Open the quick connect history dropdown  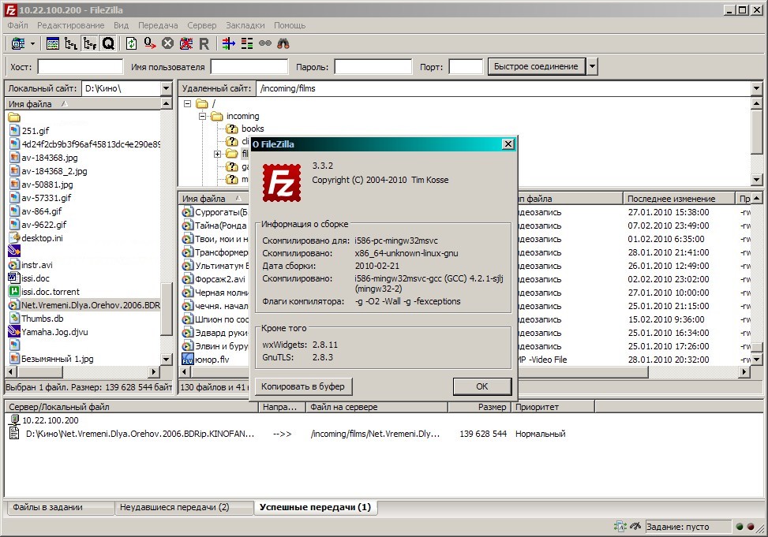(x=592, y=66)
